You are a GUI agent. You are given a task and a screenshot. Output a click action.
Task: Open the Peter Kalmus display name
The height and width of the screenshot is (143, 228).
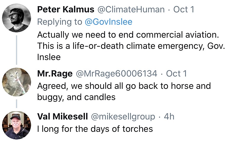coord(66,9)
